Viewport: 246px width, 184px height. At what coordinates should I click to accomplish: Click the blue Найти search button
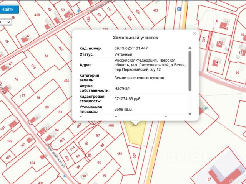click(x=9, y=9)
